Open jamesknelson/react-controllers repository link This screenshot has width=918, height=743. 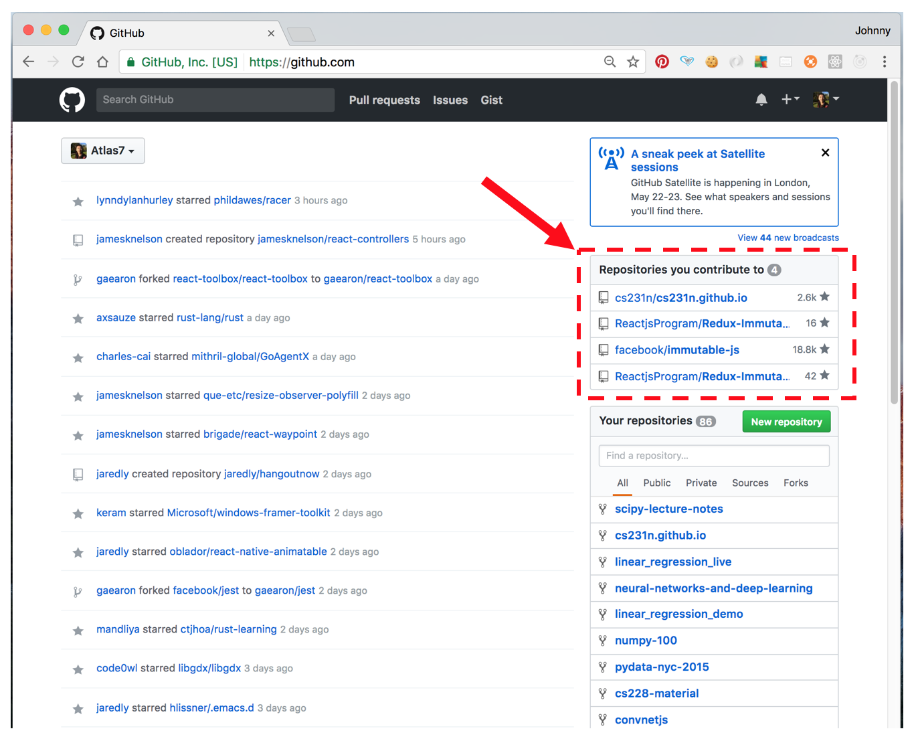pyautogui.click(x=333, y=239)
